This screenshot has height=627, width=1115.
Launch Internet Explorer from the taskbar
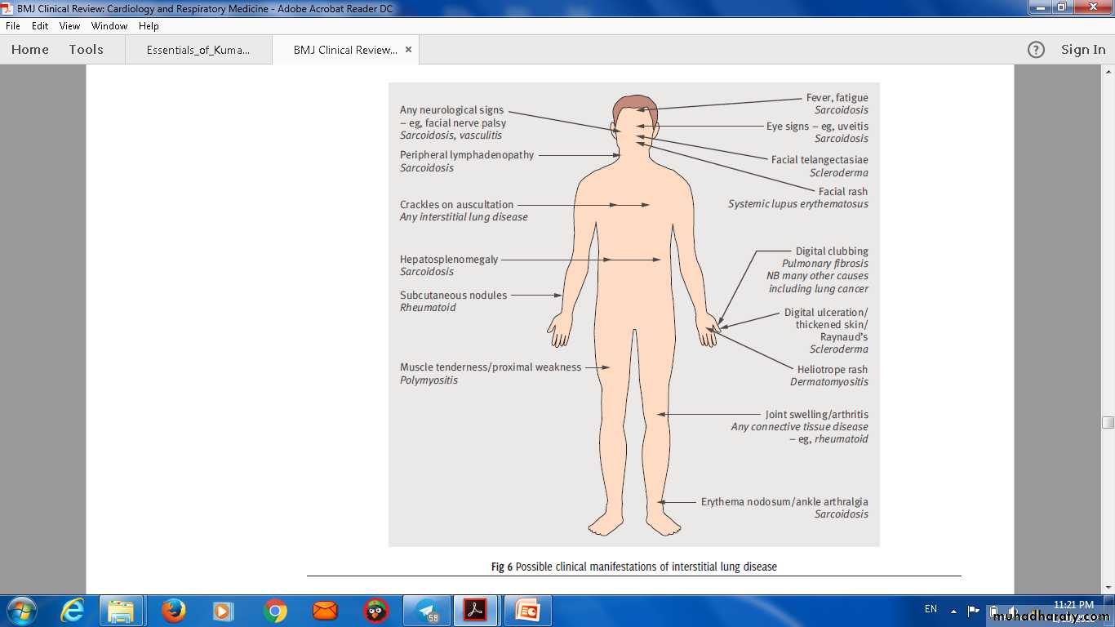[x=73, y=611]
